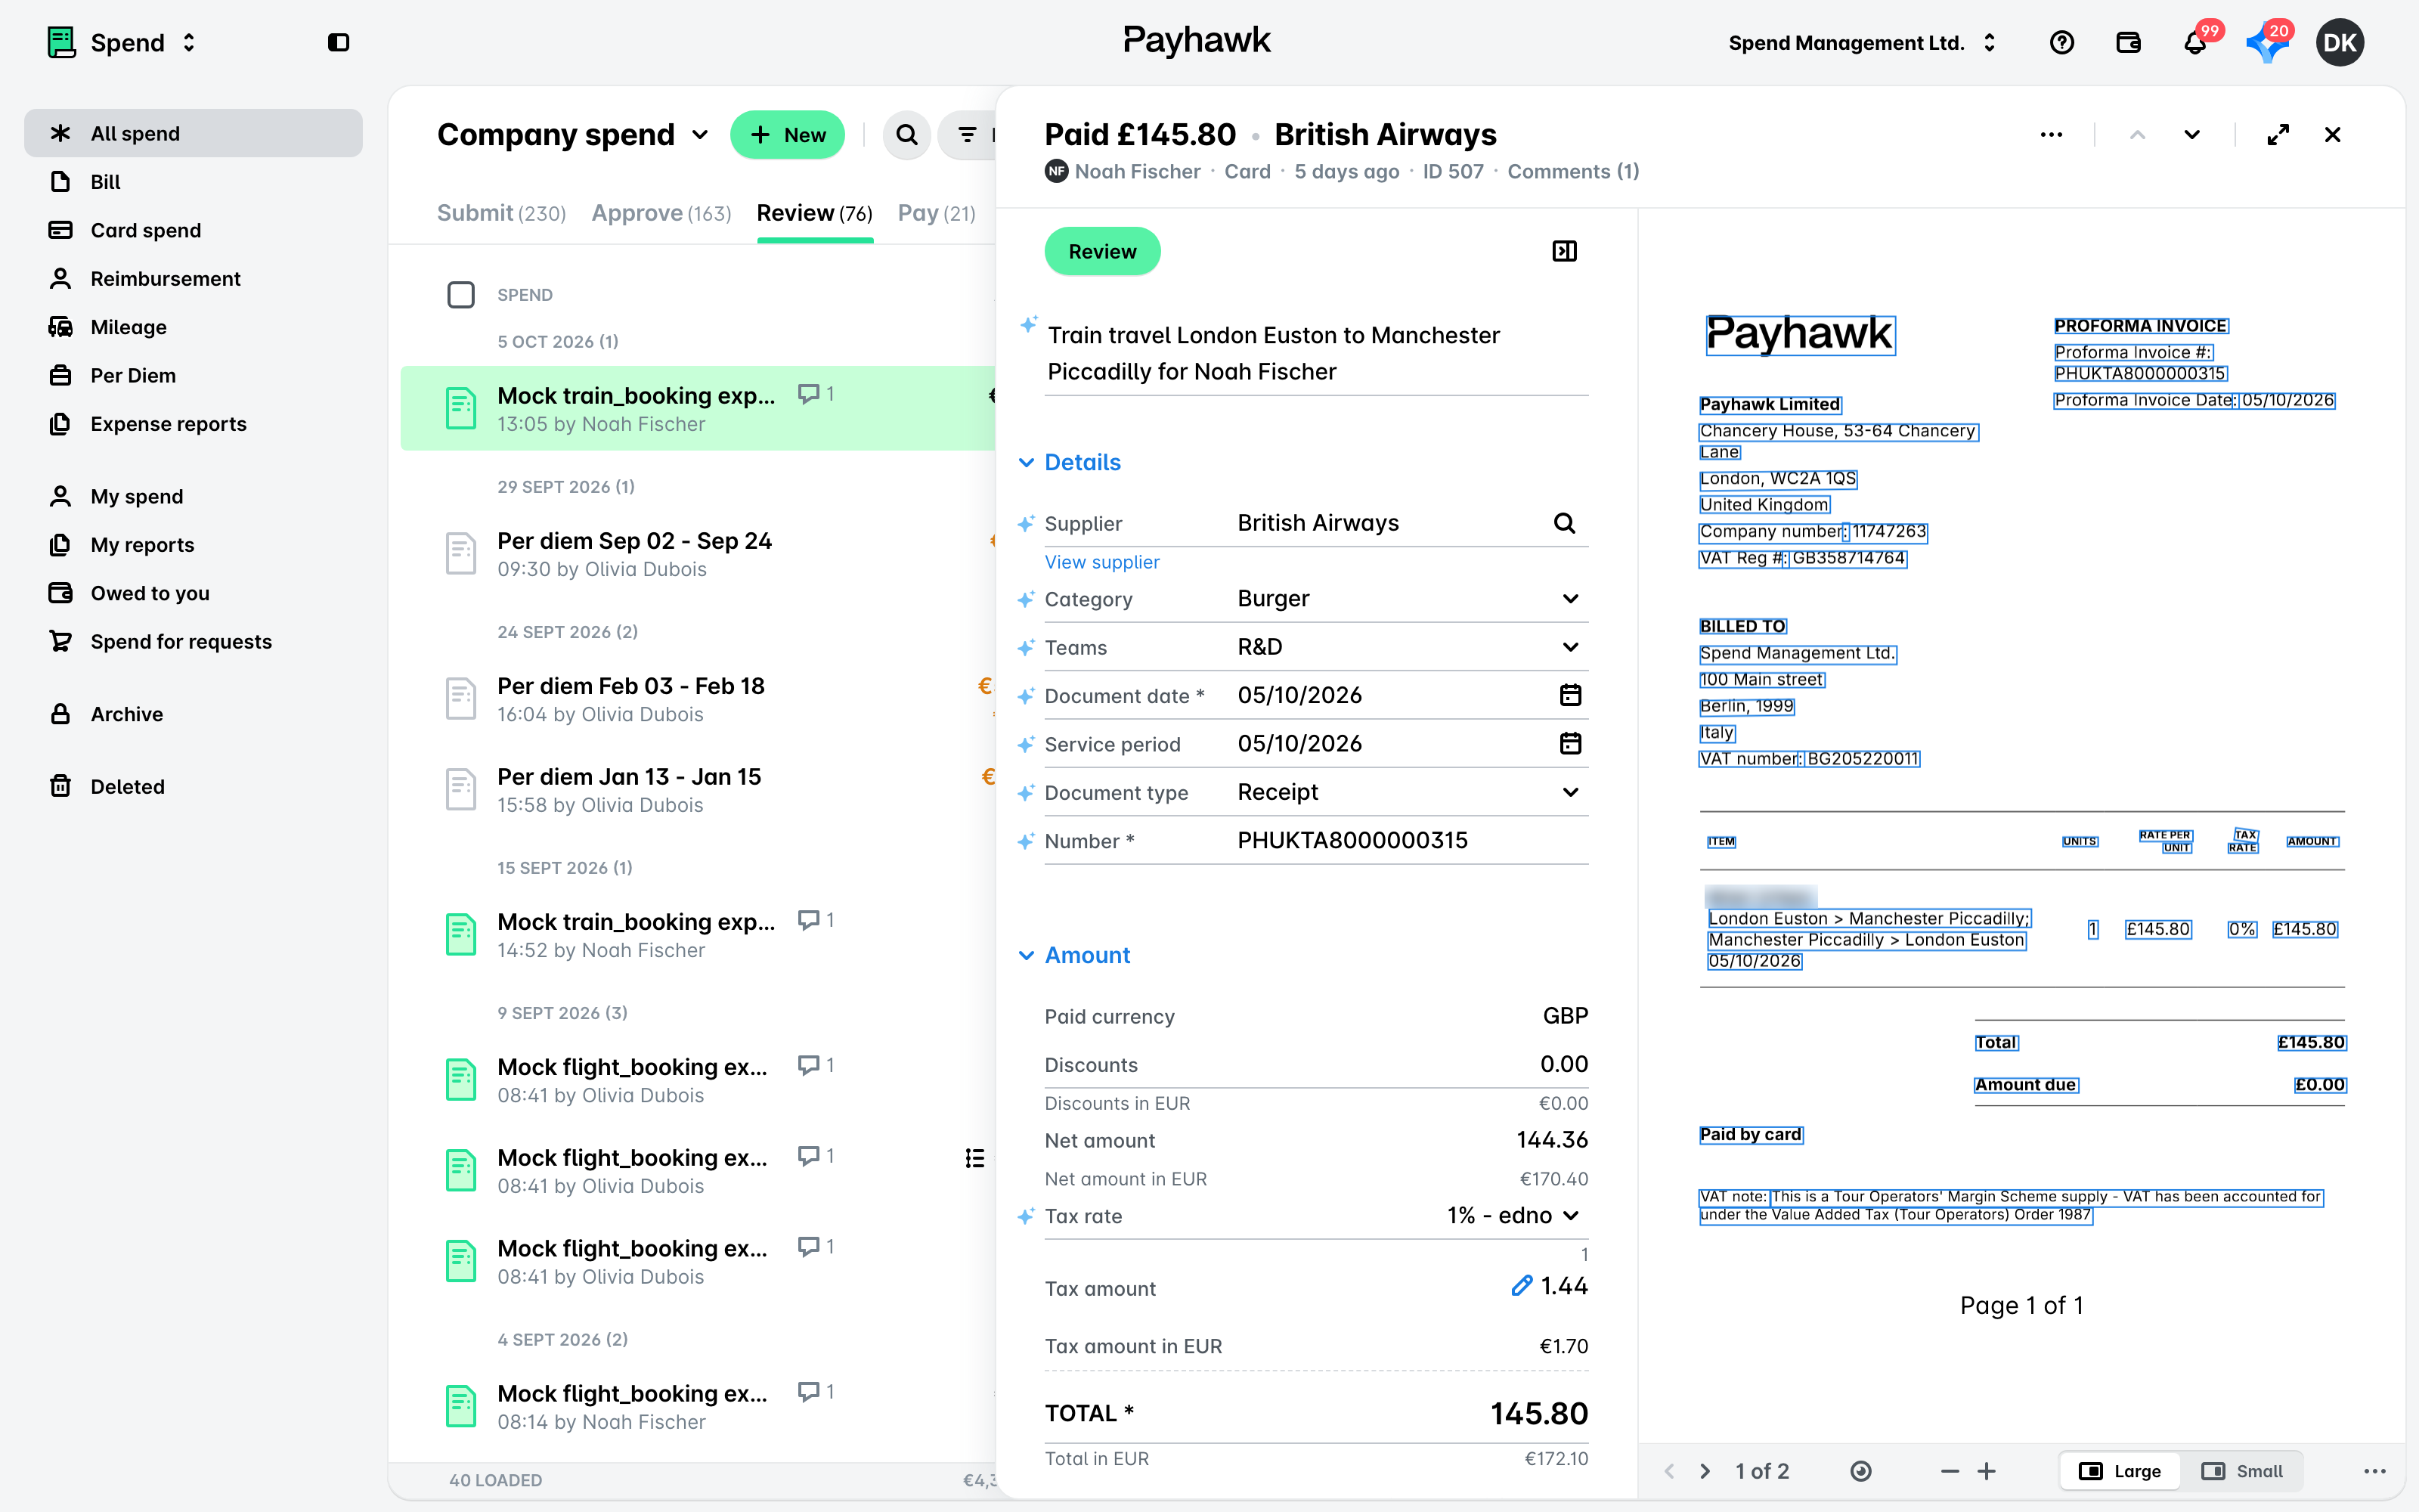Switch to the Approve tab
The width and height of the screenshot is (2419, 1512).
click(661, 213)
